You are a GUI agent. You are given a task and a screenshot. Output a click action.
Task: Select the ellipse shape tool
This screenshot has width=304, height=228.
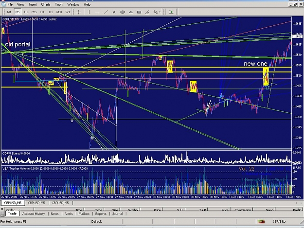pyautogui.click(x=123, y=12)
